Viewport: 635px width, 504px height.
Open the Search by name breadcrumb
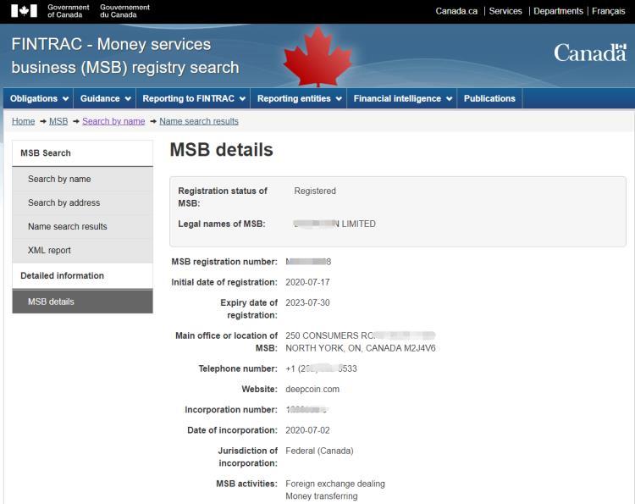coord(113,121)
